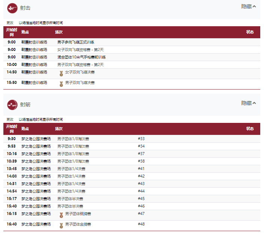The height and width of the screenshot is (233, 264).
Task: Click 开始时间 header in archery table
Action: click(x=12, y=129)
